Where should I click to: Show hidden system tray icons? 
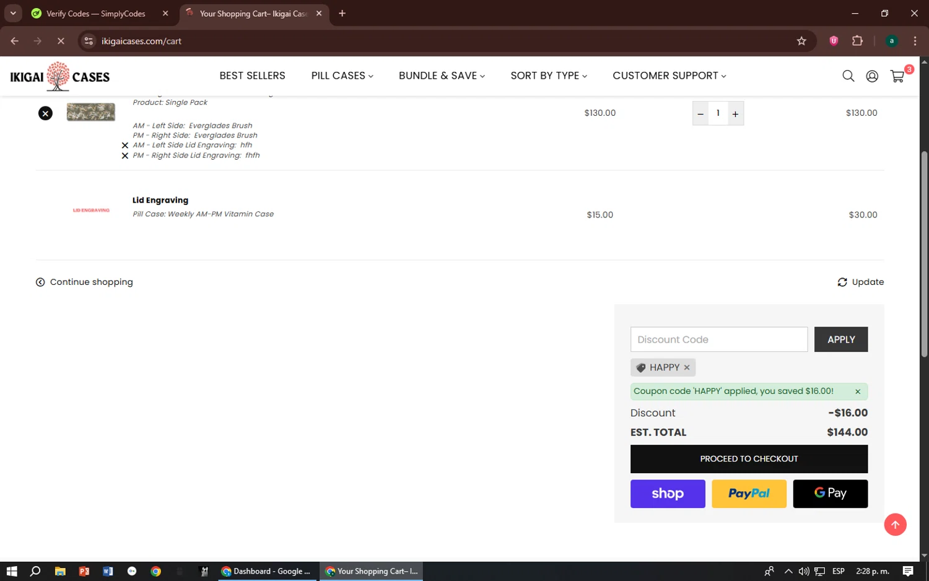(x=788, y=571)
